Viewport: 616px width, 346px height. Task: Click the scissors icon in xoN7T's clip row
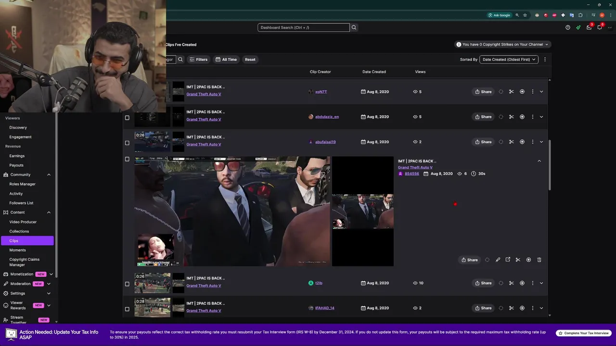(x=511, y=92)
